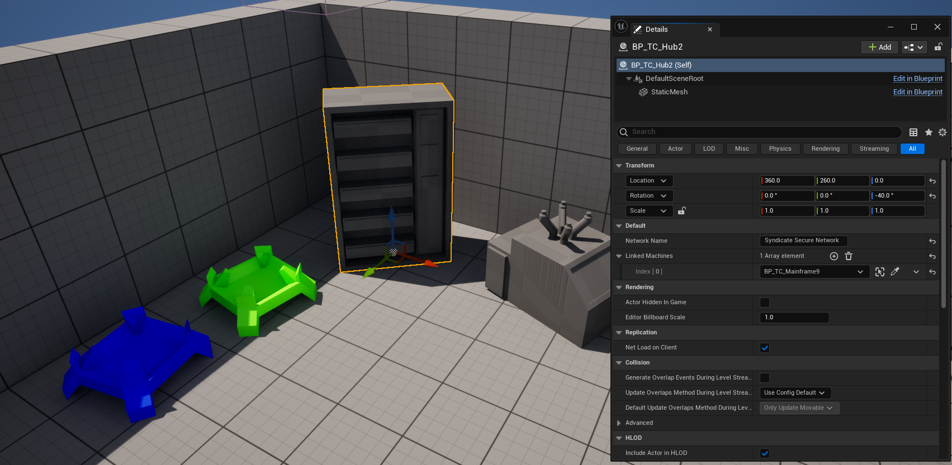This screenshot has height=465, width=952.
Task: Open the Use Config Default dropdown
Action: coord(795,393)
